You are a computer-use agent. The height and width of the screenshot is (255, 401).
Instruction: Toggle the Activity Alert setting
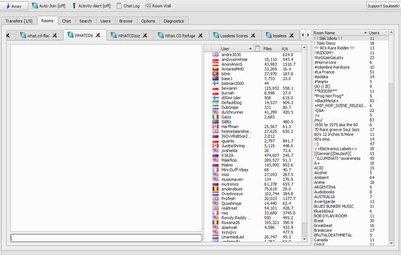pos(91,6)
